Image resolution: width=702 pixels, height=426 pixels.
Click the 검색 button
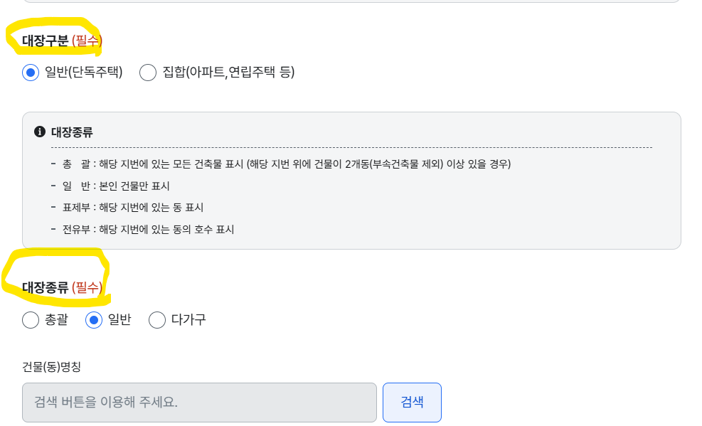click(x=412, y=403)
